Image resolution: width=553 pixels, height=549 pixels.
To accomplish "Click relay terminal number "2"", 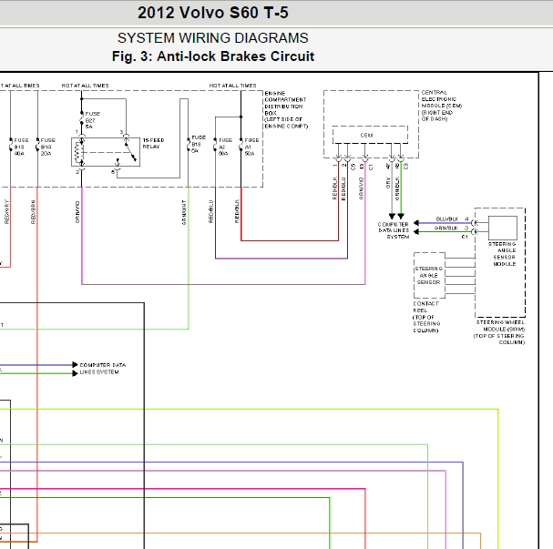I will coord(77,172).
